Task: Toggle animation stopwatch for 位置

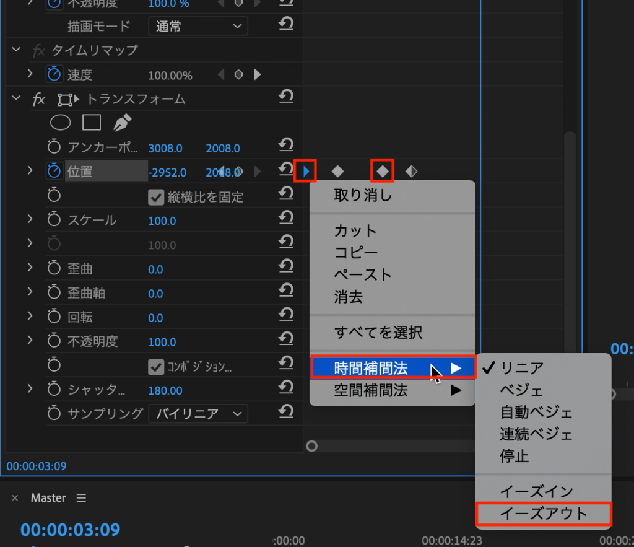Action: (54, 171)
